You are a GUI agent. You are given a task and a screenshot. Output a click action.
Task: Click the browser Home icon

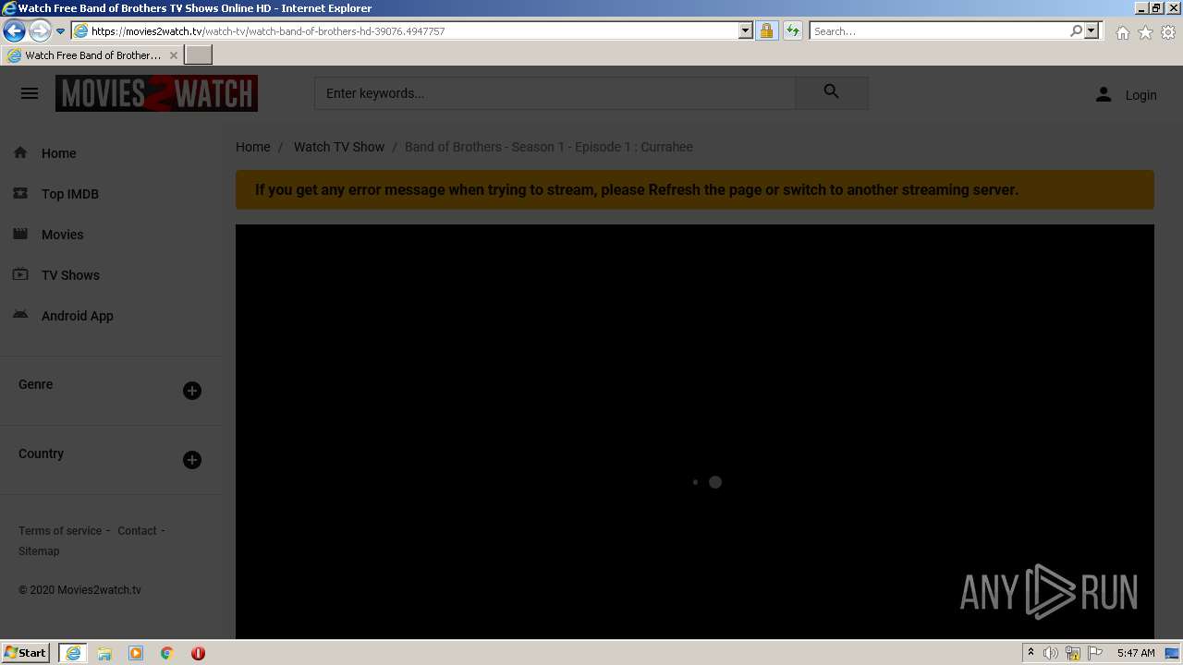coord(1122,32)
